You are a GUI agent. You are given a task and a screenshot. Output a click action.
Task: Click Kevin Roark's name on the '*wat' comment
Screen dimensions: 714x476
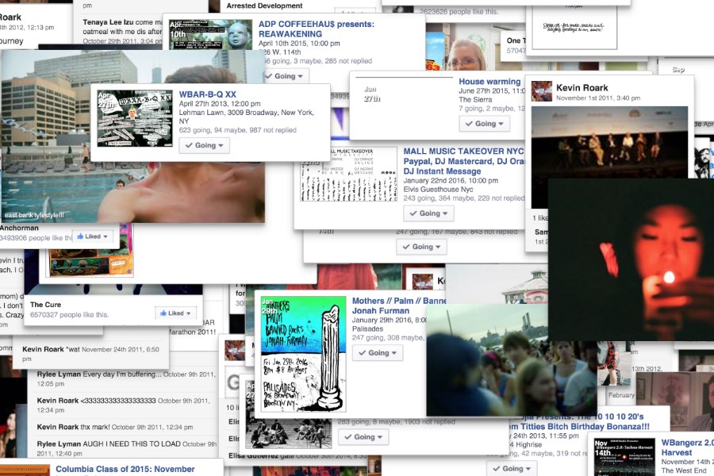click(x=44, y=349)
